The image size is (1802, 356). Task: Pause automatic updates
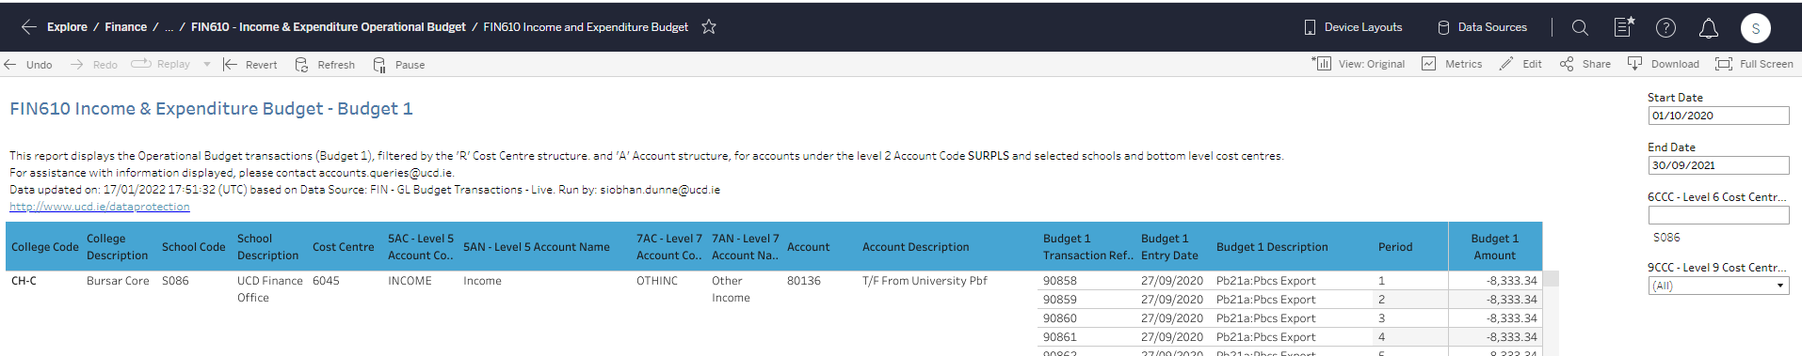click(399, 65)
